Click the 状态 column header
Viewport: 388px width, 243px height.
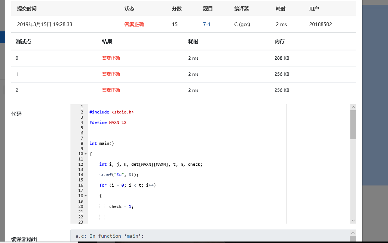129,9
